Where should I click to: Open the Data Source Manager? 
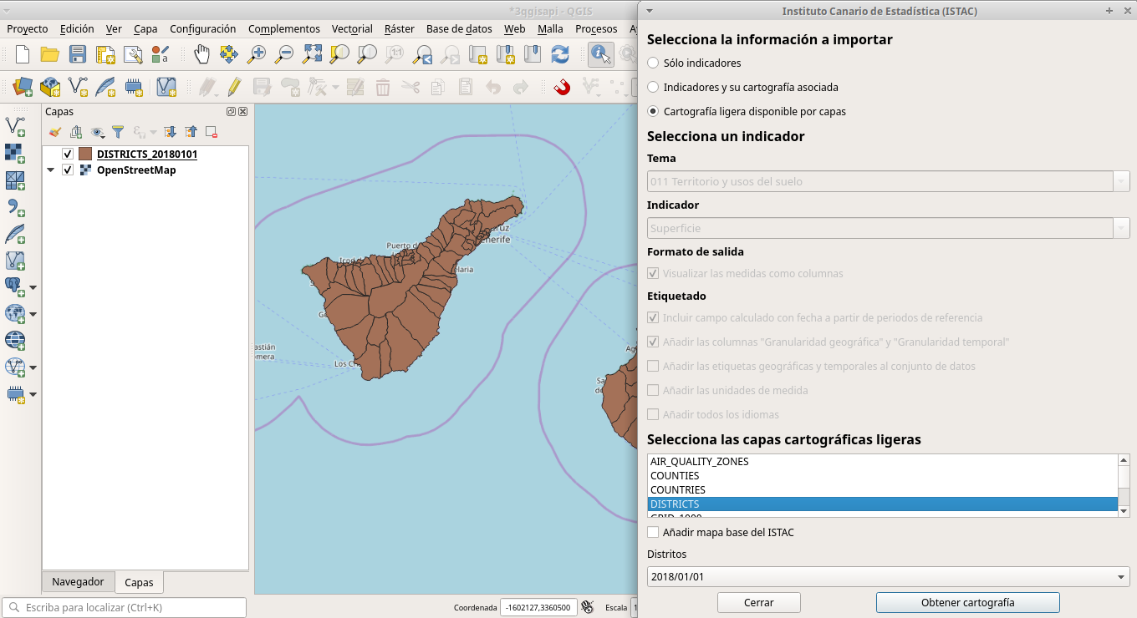click(20, 87)
